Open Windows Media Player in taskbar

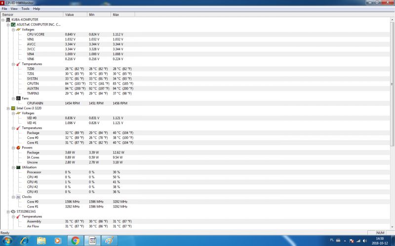pyautogui.click(x=58, y=241)
